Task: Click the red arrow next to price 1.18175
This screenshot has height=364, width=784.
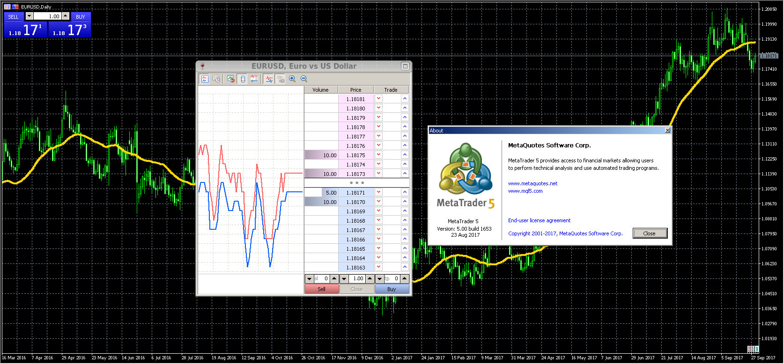Action: 379,155
